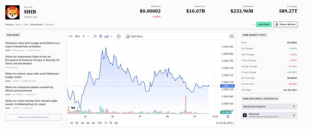This screenshot has width=311, height=129.
Task: Set chart range to 1D
Action: [72, 123]
